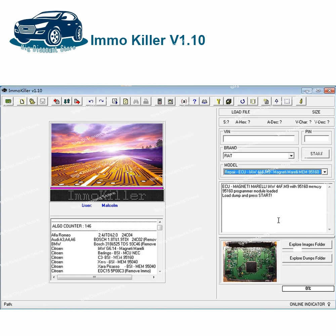Click the {a} braces toolbar icon
The width and height of the screenshot is (336, 336).
pos(184,101)
